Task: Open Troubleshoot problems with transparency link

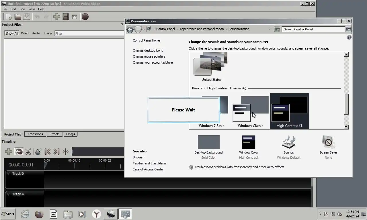Action: [x=239, y=167]
